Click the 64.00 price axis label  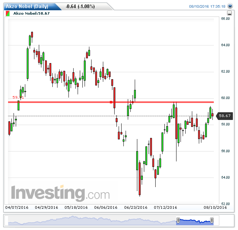pos(226,45)
